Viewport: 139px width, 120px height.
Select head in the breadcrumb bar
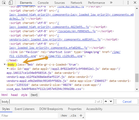tap(14, 95)
